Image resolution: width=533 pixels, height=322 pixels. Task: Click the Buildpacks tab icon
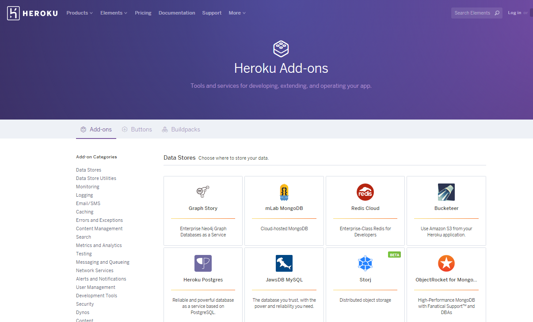(165, 130)
